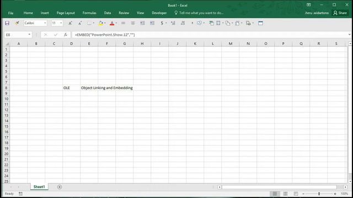Open the File menu
The image size is (353, 198).
click(x=10, y=13)
